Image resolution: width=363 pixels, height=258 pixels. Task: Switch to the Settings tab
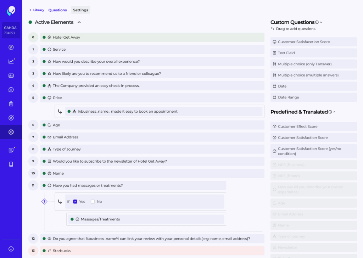(80, 10)
